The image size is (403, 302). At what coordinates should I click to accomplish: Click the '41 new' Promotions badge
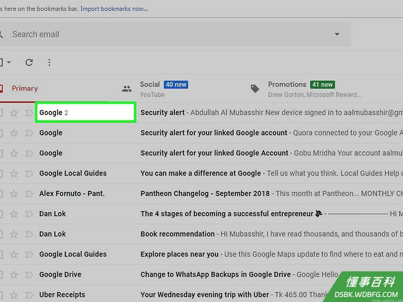[322, 85]
